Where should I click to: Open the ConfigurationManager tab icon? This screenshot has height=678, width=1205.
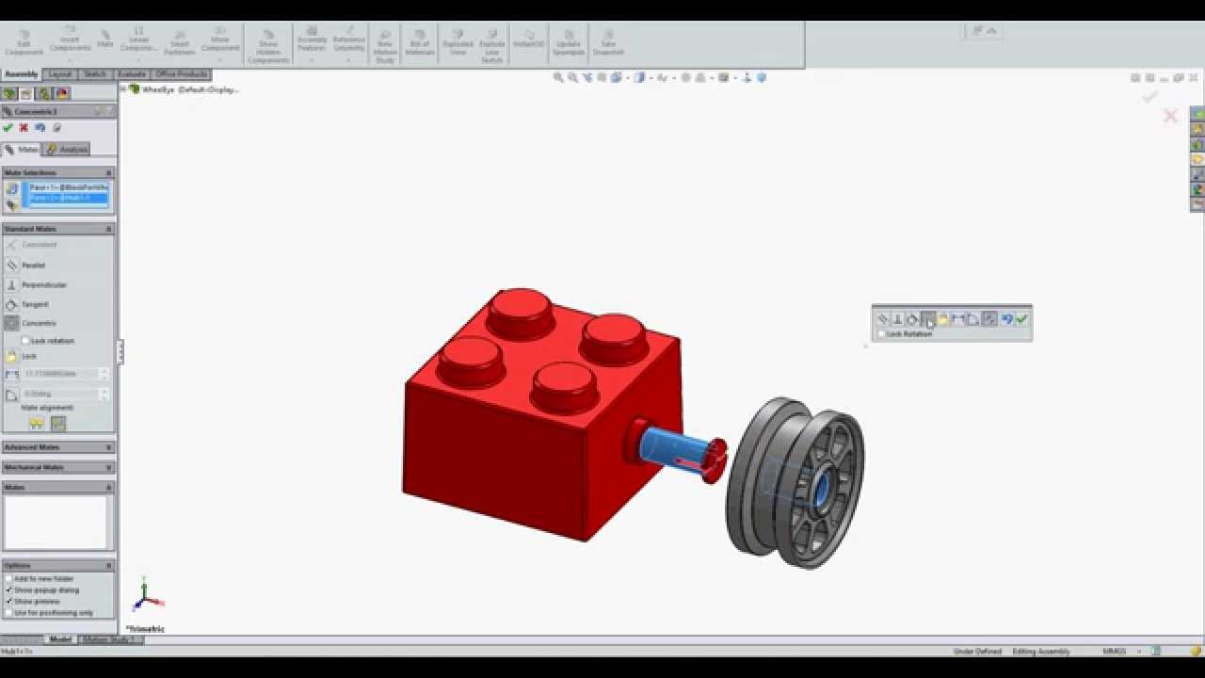tap(44, 93)
